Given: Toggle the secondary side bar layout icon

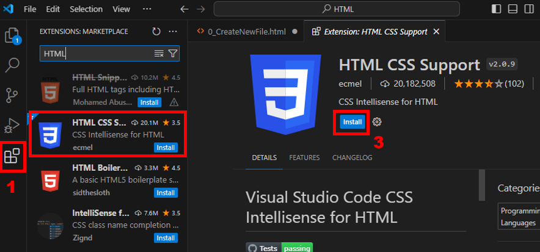Looking at the screenshot, I should tap(529, 9).
